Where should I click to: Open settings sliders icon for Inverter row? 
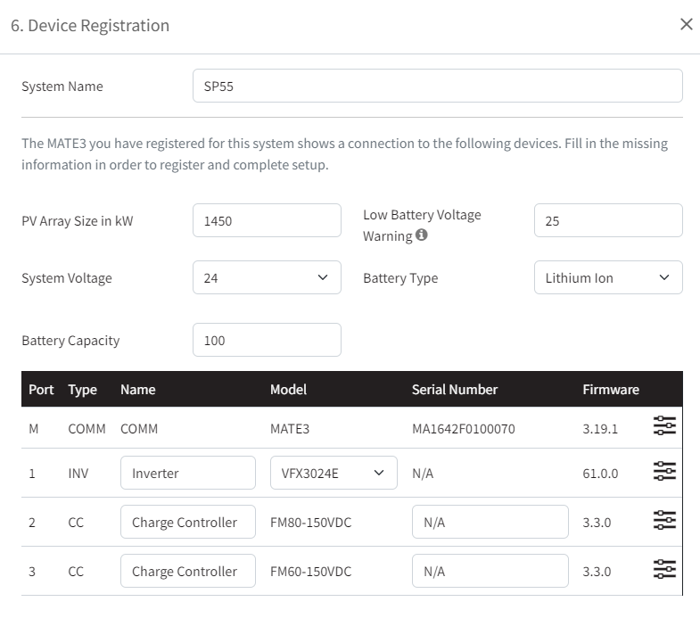click(x=664, y=471)
